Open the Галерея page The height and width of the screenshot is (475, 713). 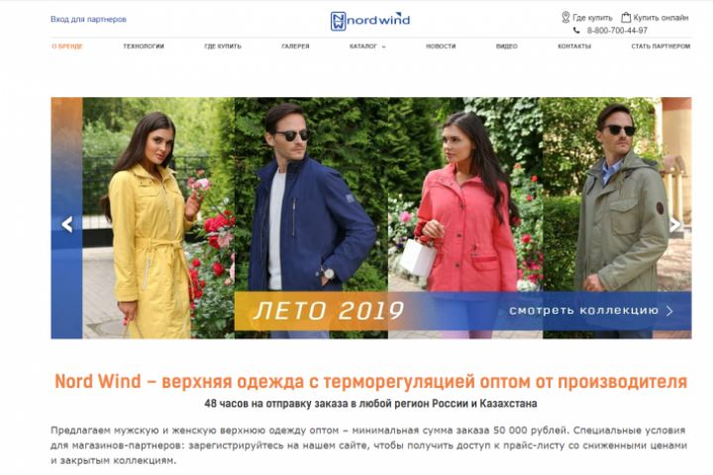click(295, 47)
